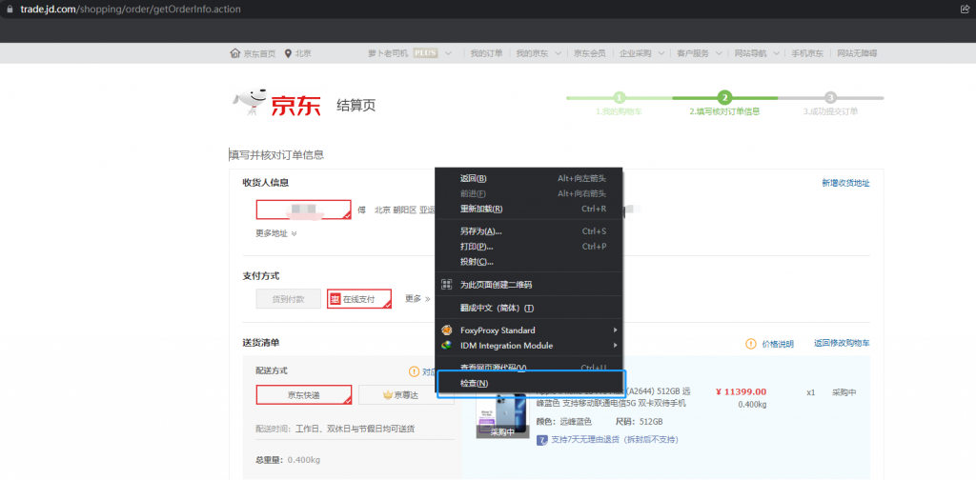Click the red 京东 wordmark
The image size is (976, 480).
pyautogui.click(x=295, y=106)
